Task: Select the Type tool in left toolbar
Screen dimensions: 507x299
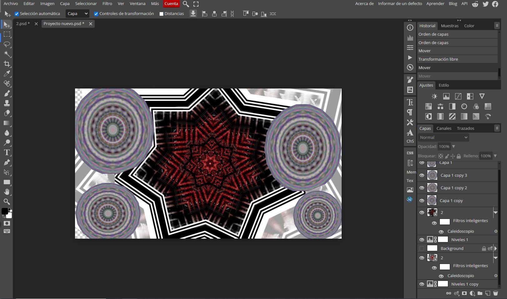Action: (x=7, y=153)
